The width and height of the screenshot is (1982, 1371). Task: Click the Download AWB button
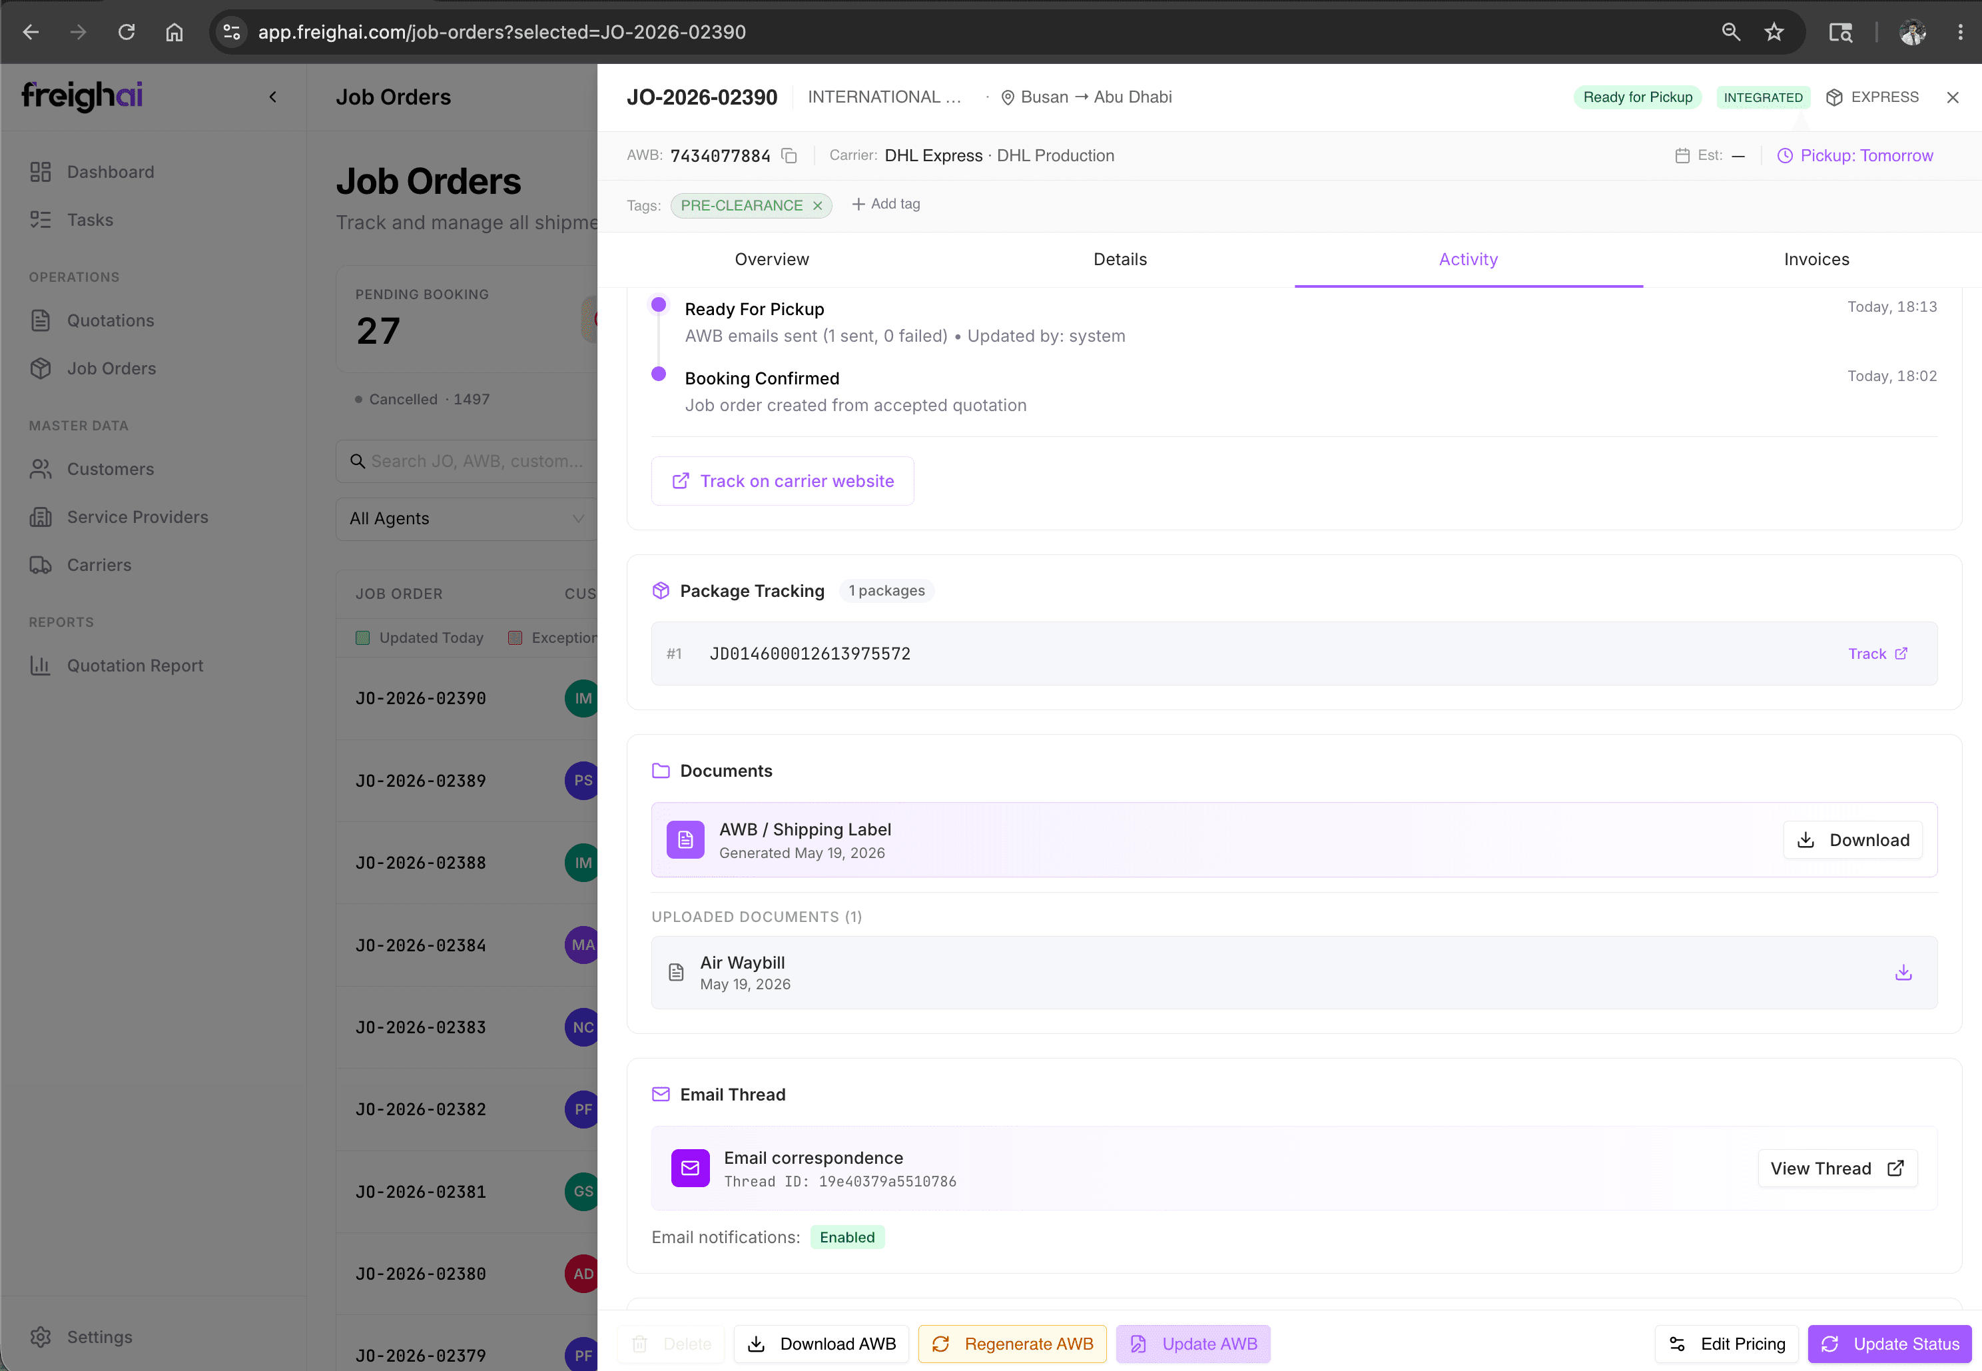pos(822,1344)
